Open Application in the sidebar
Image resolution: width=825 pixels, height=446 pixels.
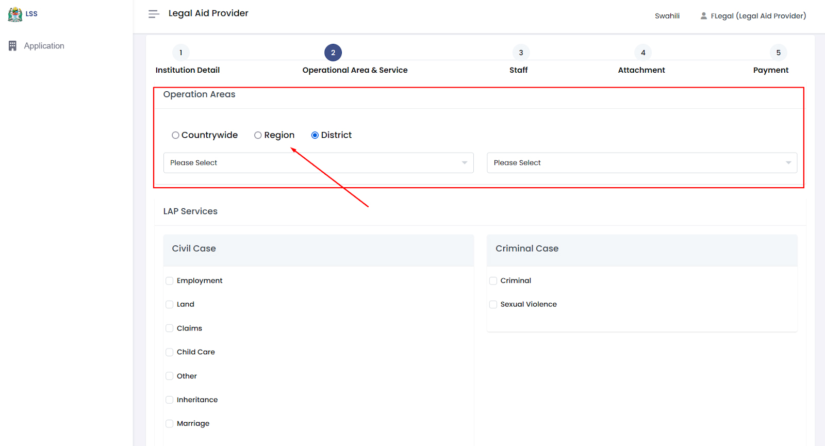click(x=44, y=46)
